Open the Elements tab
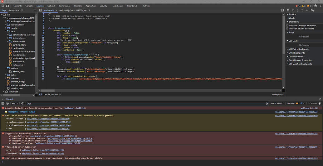 pyautogui.click(x=17, y=6)
